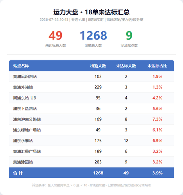Select the 浦东下盐路站 station name
183x195 pixels.
coord(25,108)
